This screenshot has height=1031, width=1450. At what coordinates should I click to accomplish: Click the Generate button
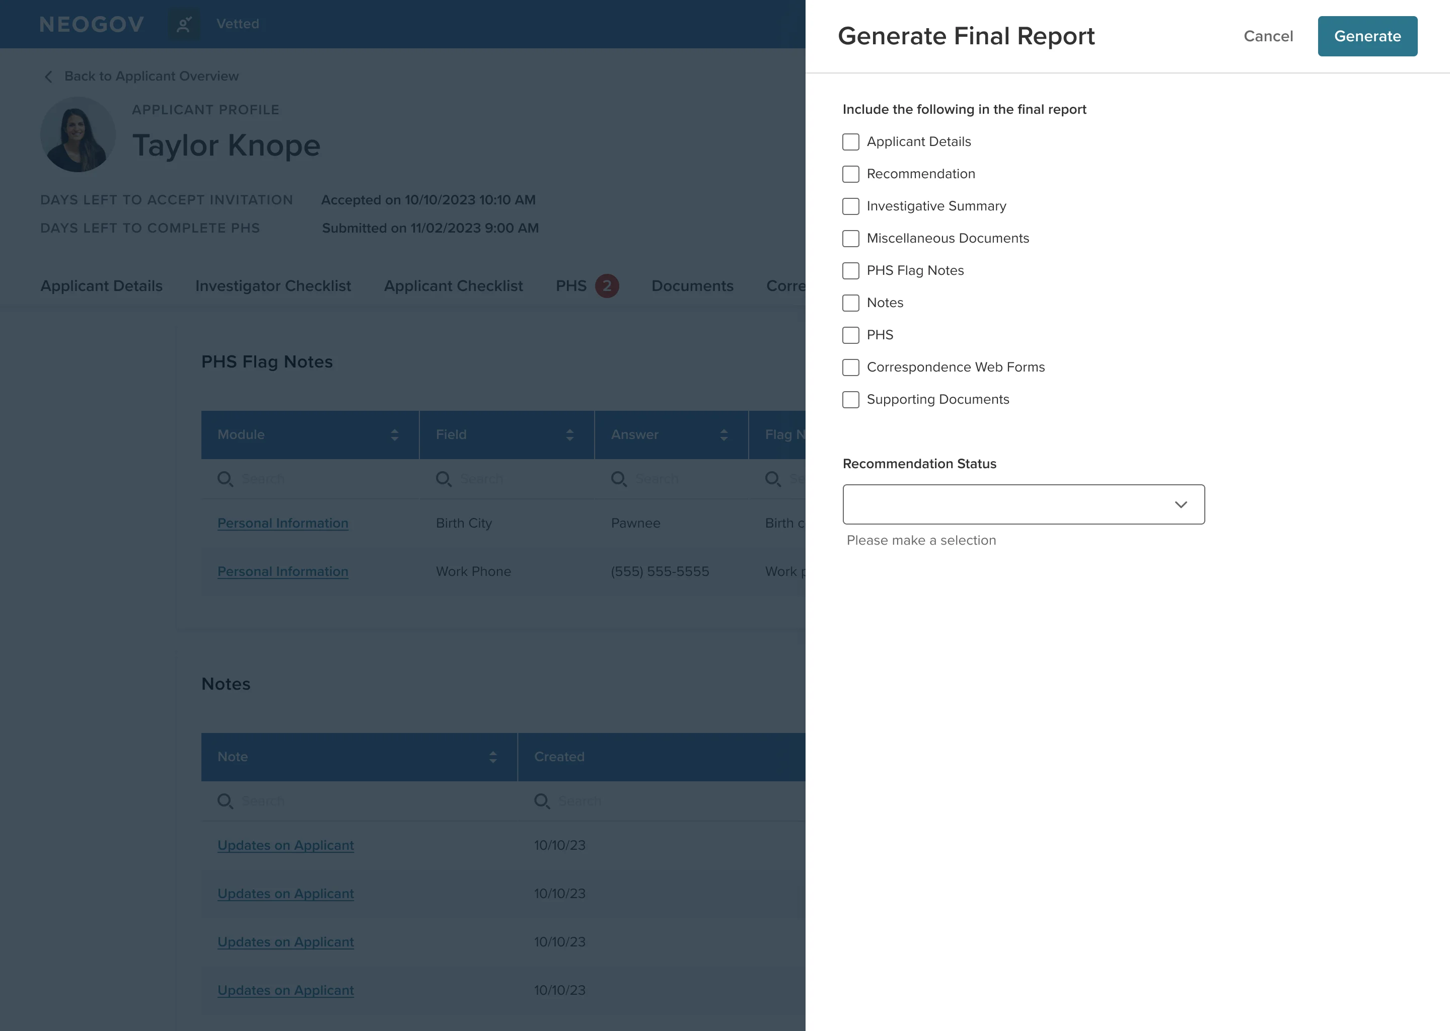[1367, 36]
